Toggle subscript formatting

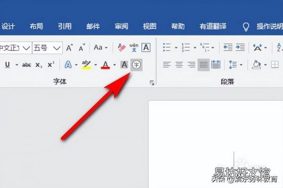[39, 65]
